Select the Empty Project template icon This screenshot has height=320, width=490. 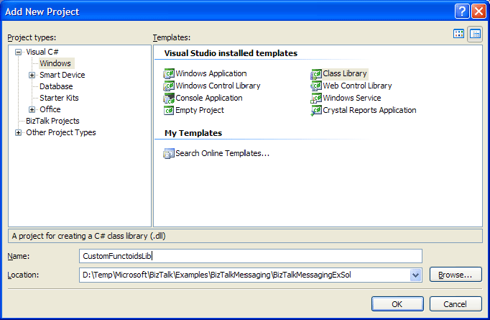(x=170, y=110)
